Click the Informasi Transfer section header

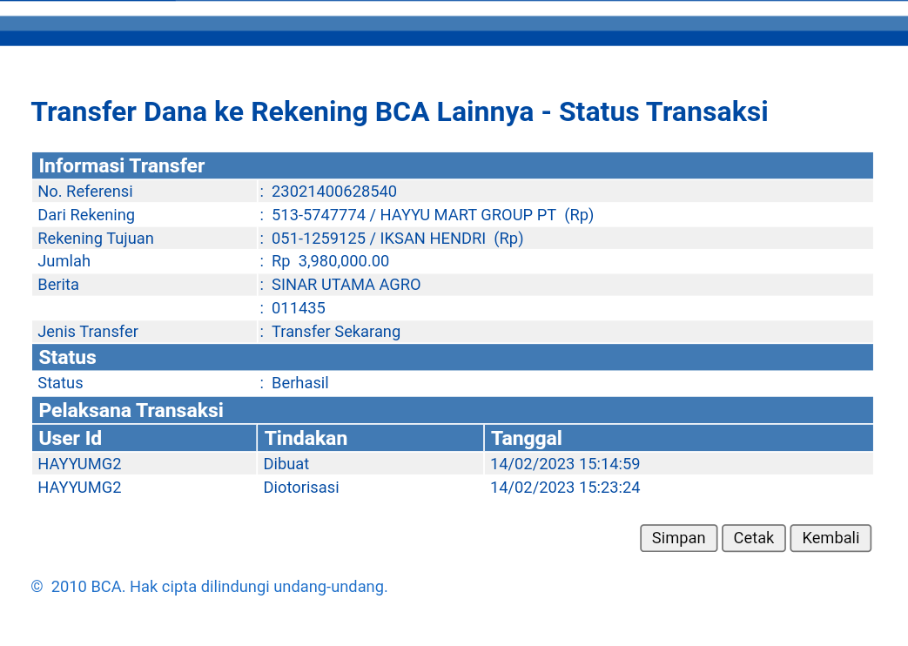click(122, 166)
